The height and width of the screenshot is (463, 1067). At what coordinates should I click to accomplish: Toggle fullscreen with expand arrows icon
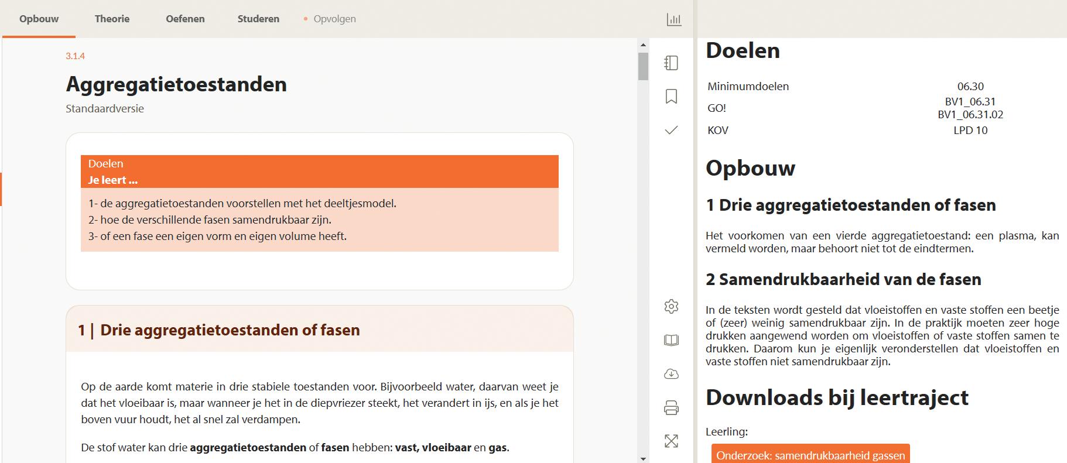671,441
